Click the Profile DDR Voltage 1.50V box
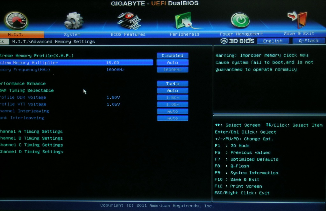Image resolution: width=326 pixels, height=211 pixels. point(173,98)
